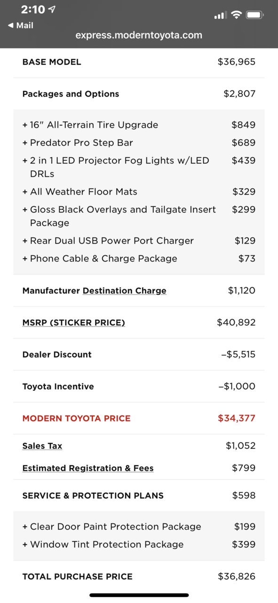Tap the Base Model row
The image size is (278, 603).
pyautogui.click(x=139, y=62)
